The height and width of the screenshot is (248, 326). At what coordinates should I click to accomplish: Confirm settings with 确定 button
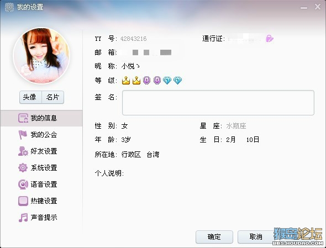pyautogui.click(x=214, y=237)
